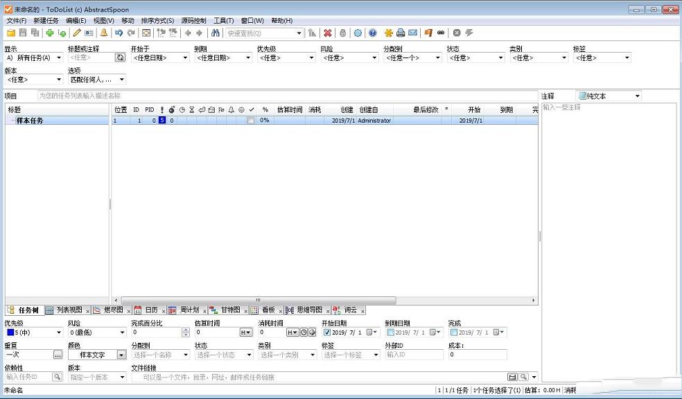Delete the selected task with the red X icon
This screenshot has width=682, height=399.
328,32
